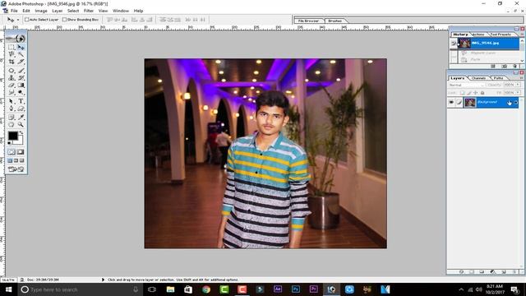
Task: Switch to the Paths tab
Action: 498,78
